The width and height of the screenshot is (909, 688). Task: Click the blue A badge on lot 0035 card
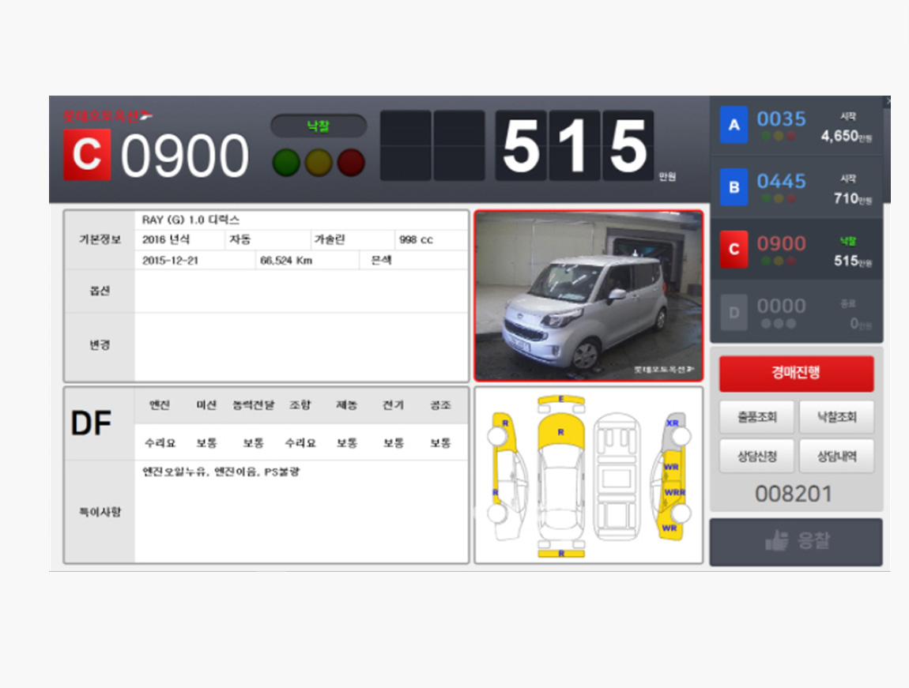[733, 123]
